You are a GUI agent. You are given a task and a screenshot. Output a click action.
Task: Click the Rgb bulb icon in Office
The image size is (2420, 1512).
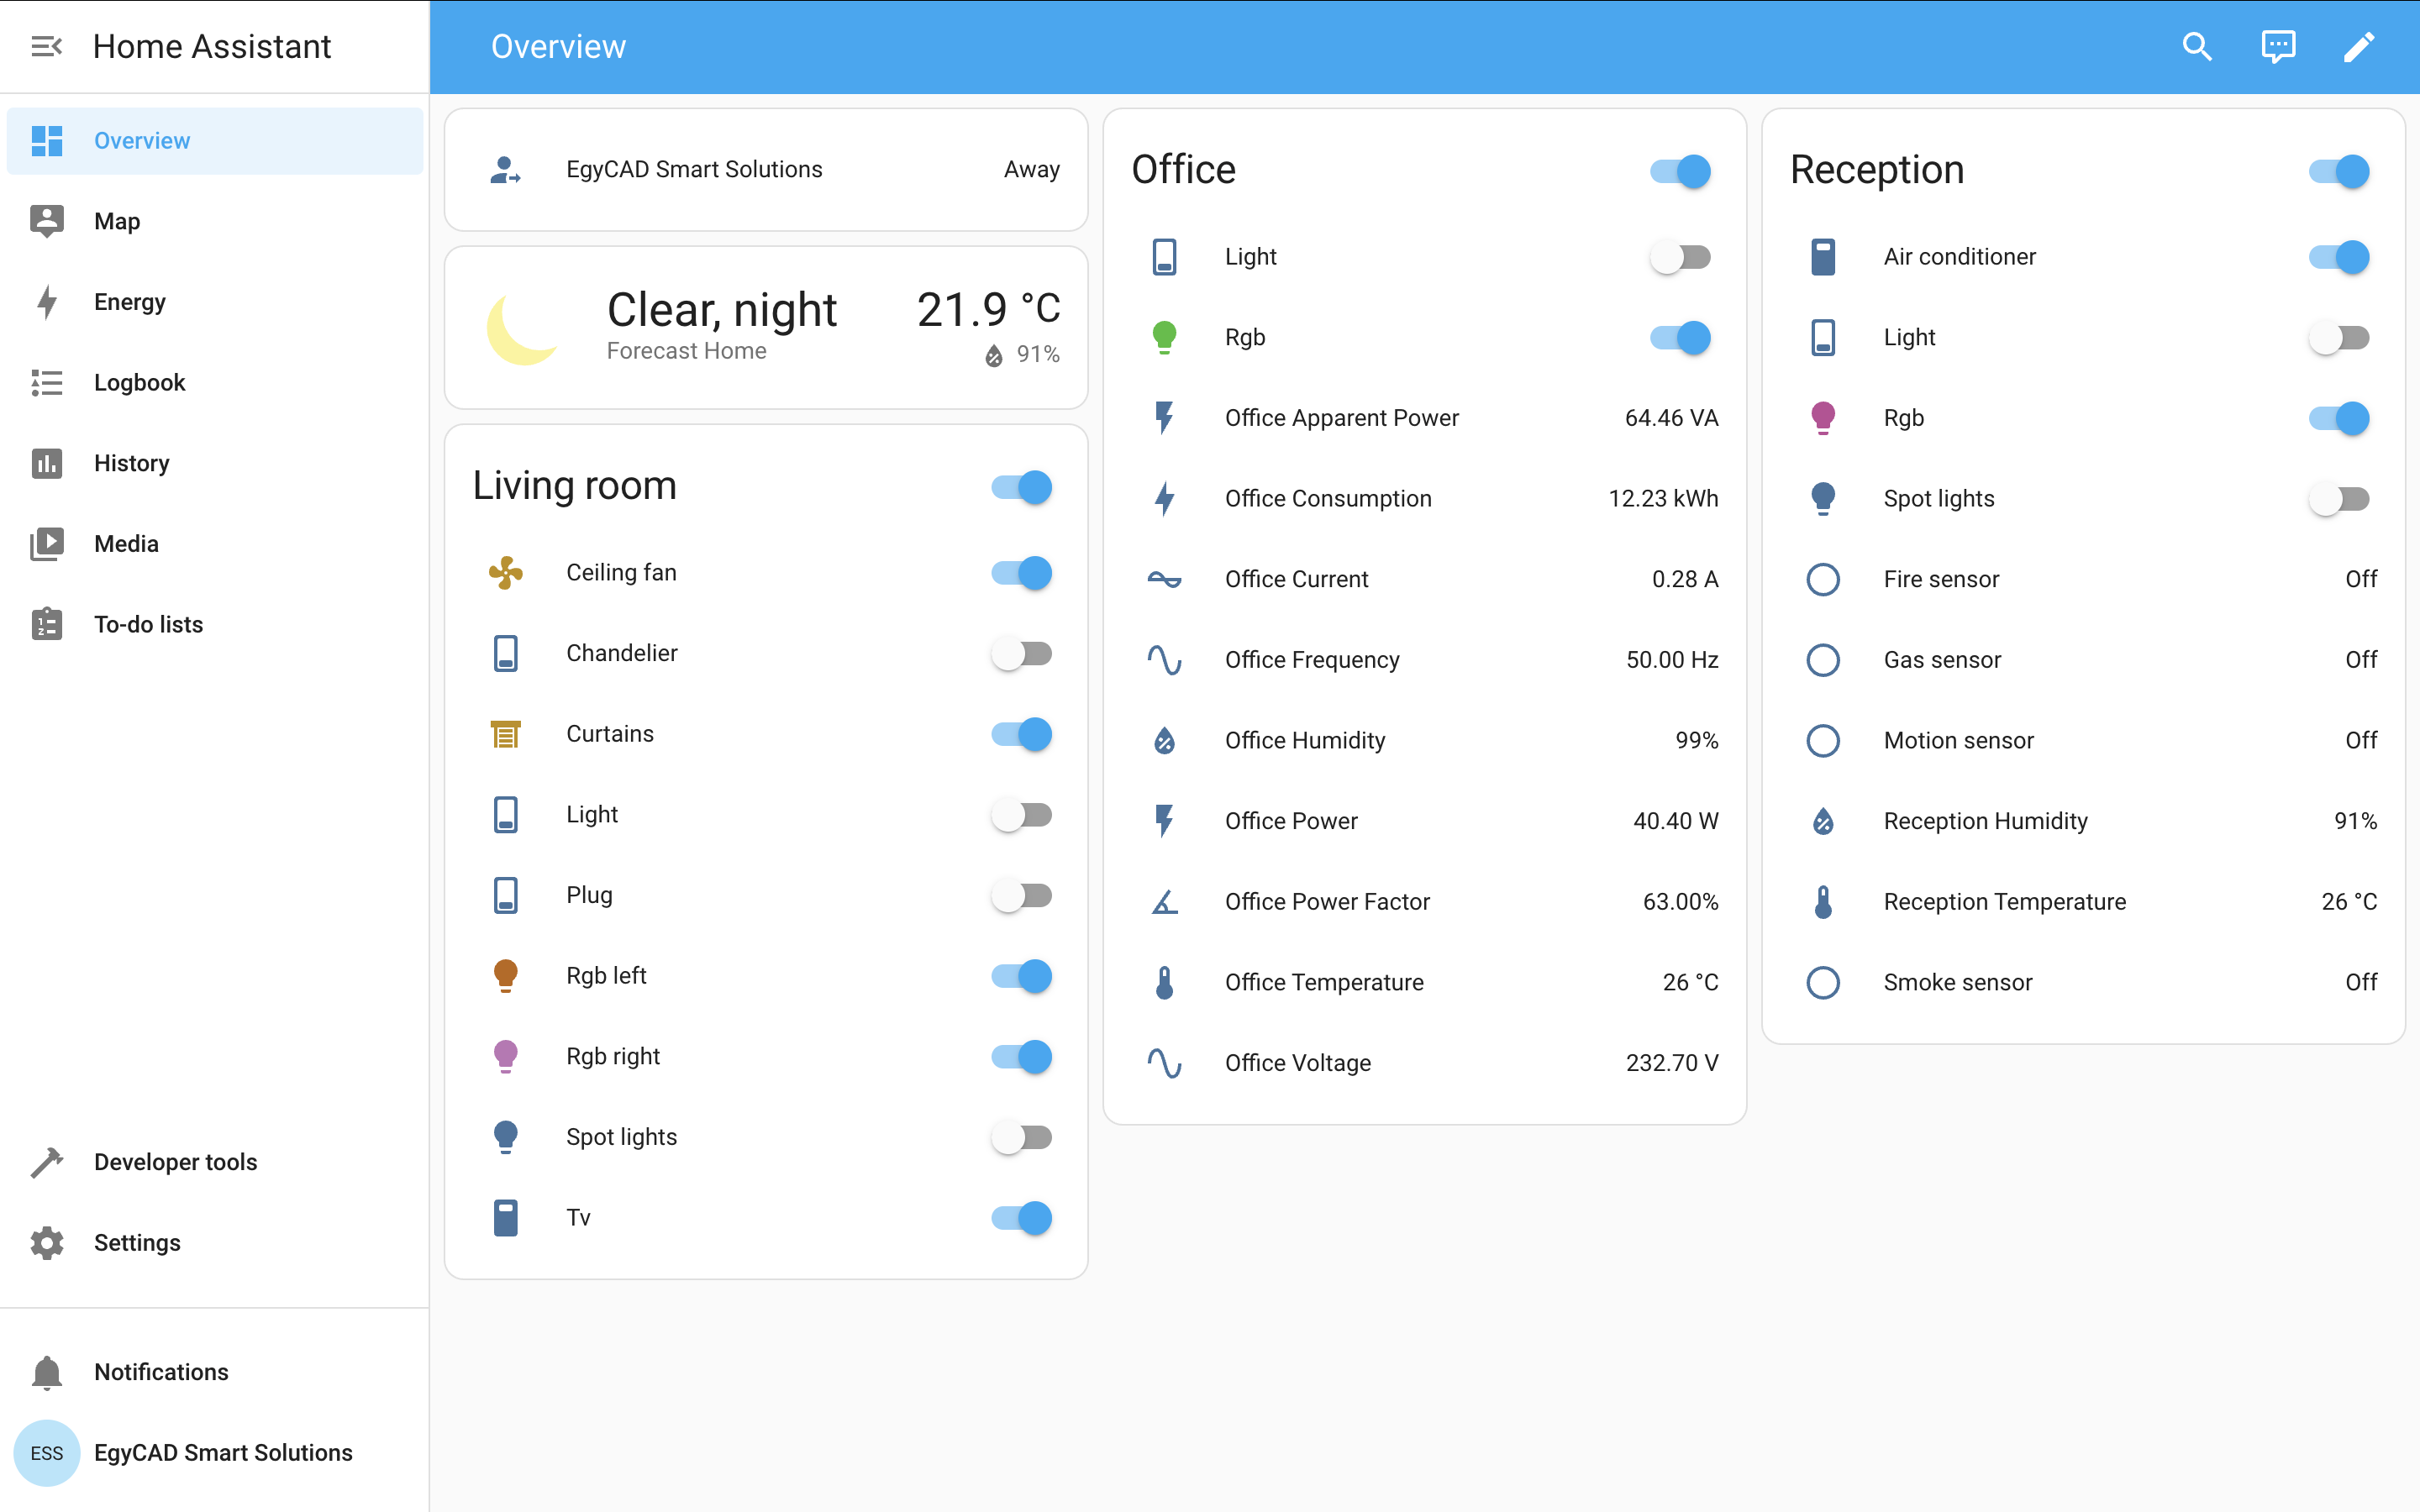(x=1163, y=337)
